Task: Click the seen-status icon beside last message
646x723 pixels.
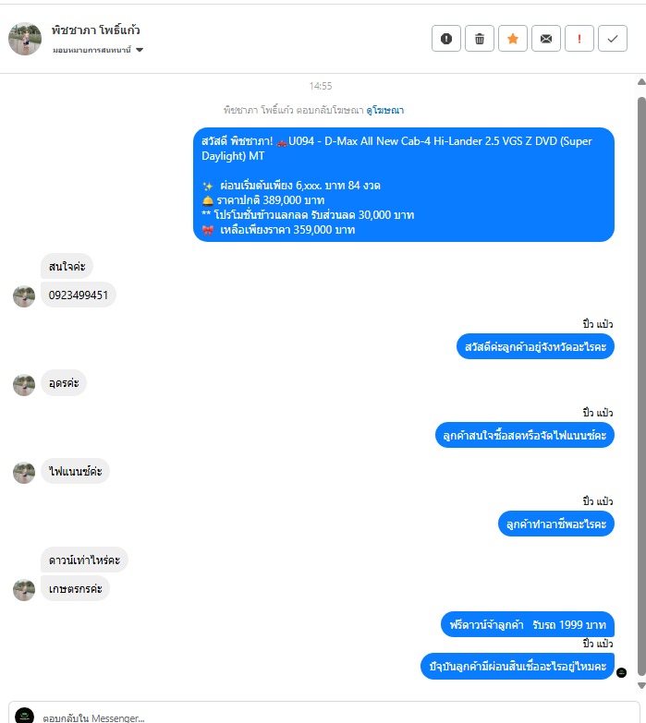Action: 622,673
